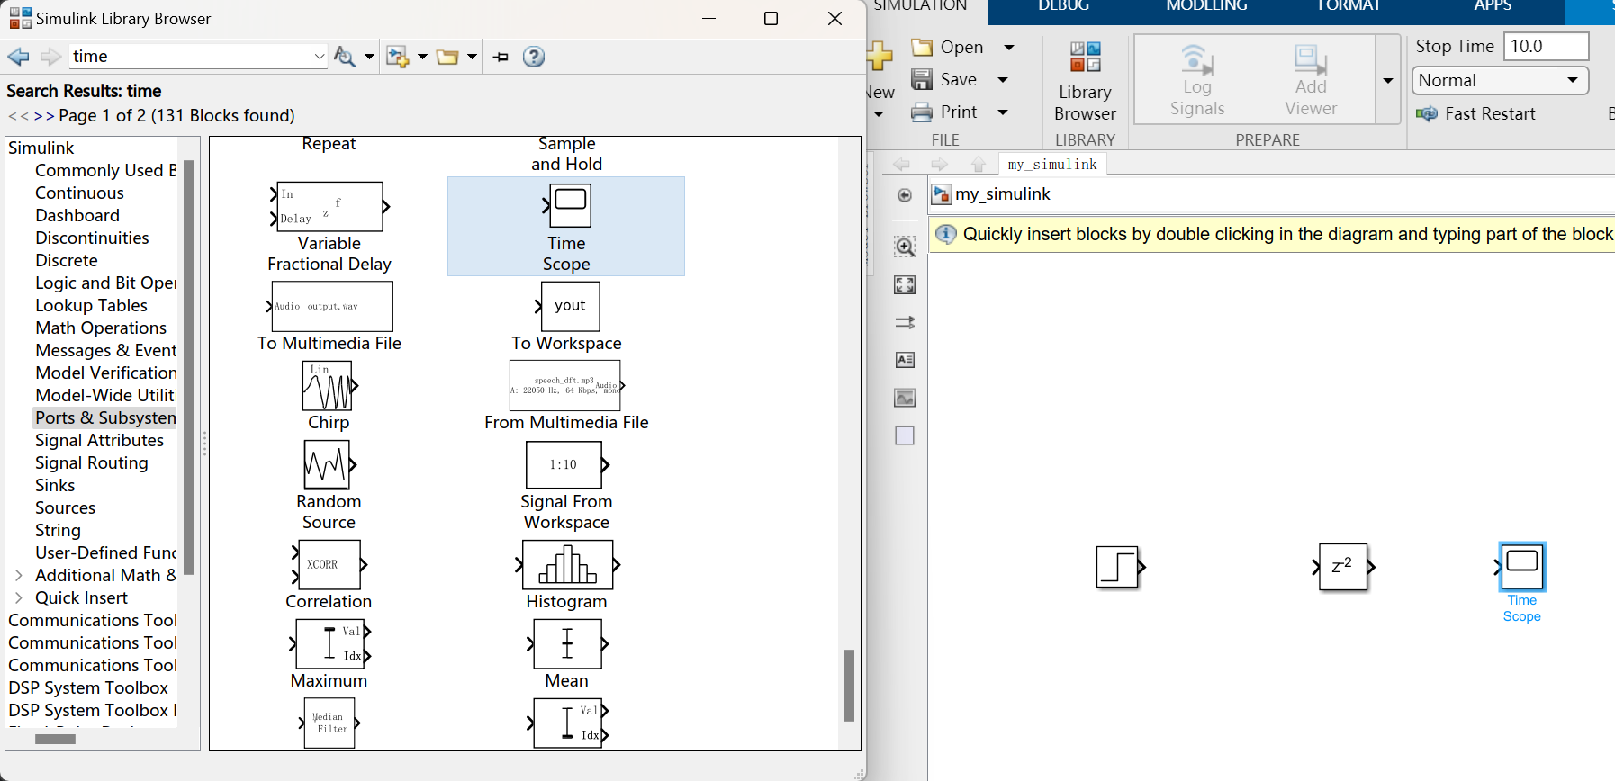Expand Additional Math & Discrete node
This screenshot has height=781, width=1615.
coord(19,575)
